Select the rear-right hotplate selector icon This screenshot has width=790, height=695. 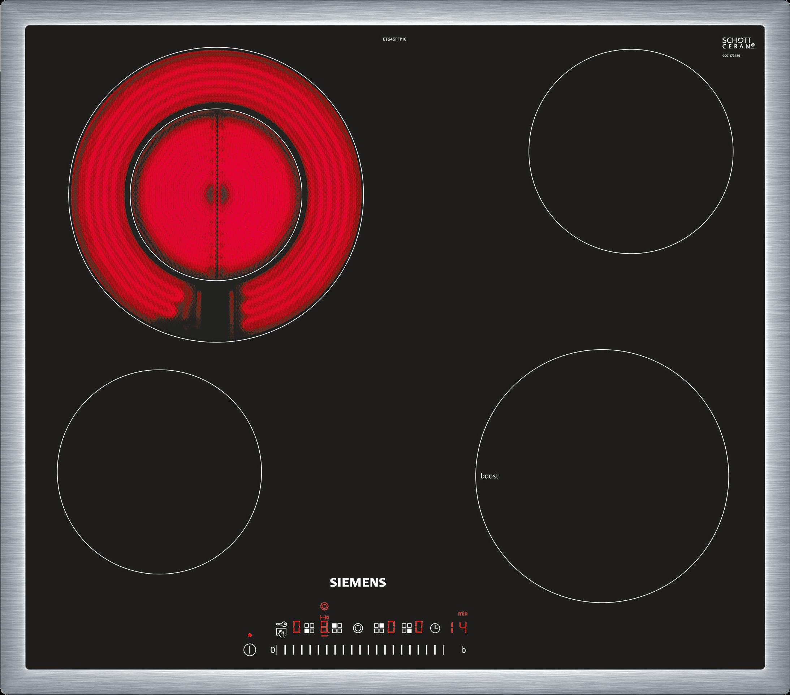point(379,629)
